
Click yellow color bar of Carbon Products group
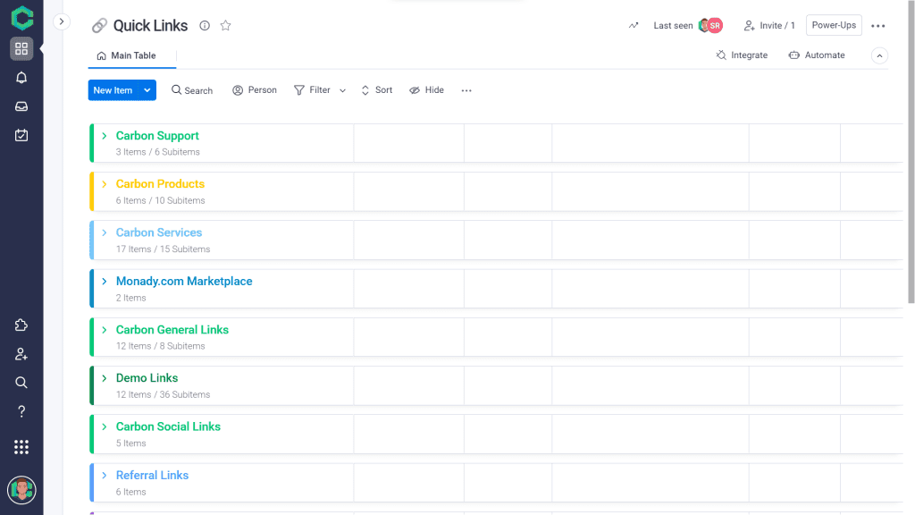pos(92,191)
